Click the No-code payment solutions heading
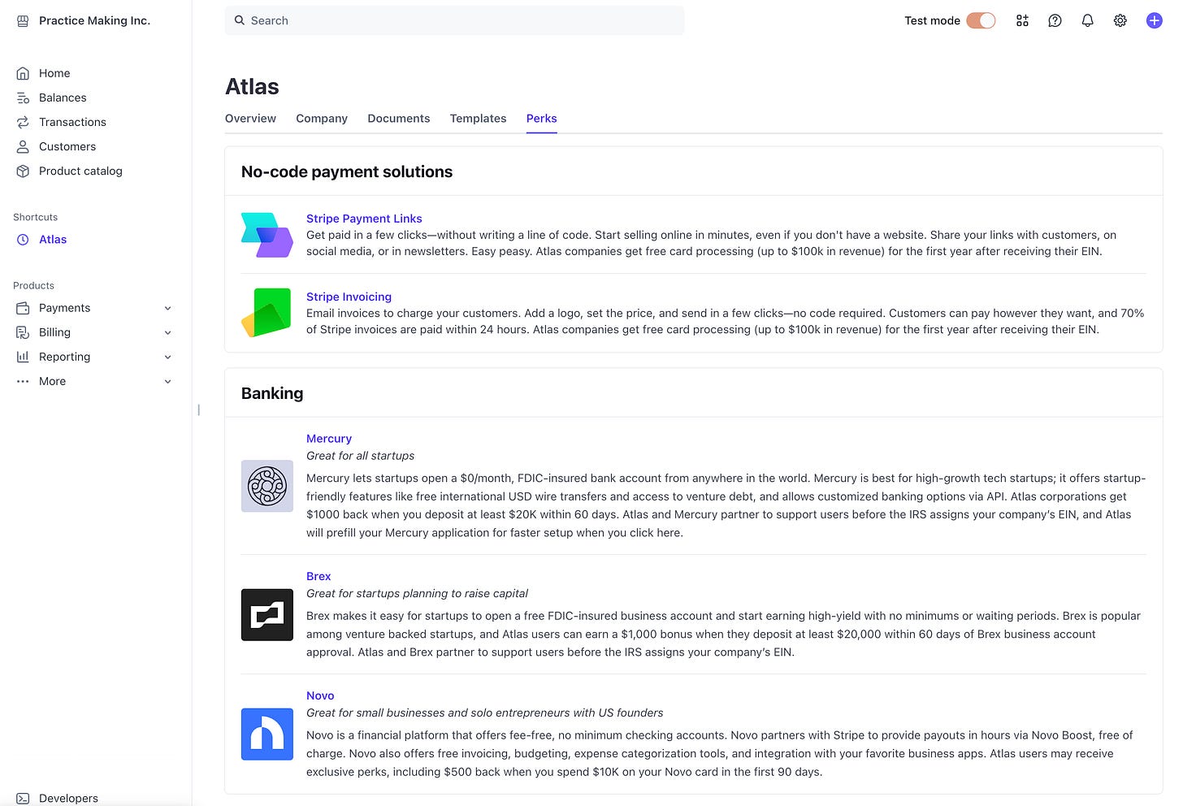Viewport: 1183px width, 806px height. click(x=347, y=172)
